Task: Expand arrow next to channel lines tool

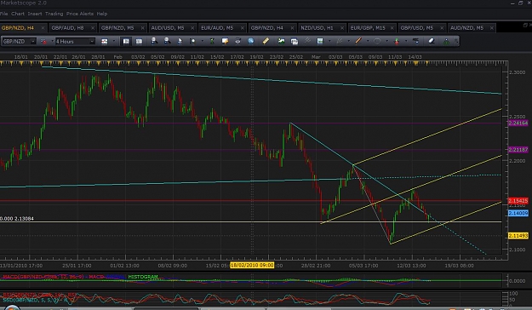Action: (x=348, y=42)
